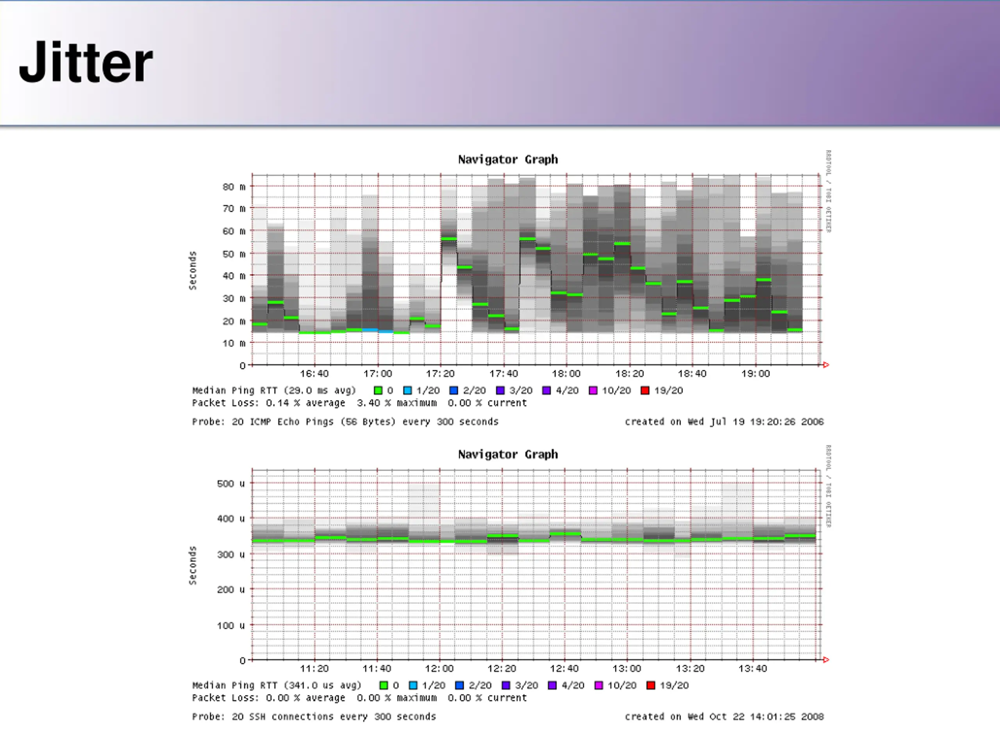Click the 16:40 time label on top graph
The width and height of the screenshot is (1000, 750).
tap(314, 374)
